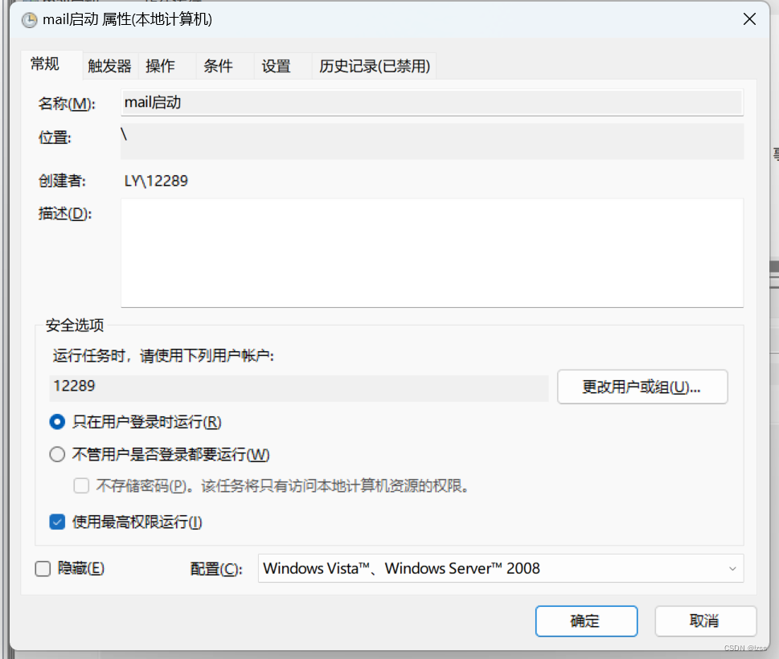
Task: Click inside the 描述 text area
Action: (x=432, y=253)
